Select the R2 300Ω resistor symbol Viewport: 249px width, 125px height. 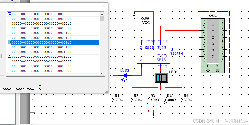[x=132, y=100]
